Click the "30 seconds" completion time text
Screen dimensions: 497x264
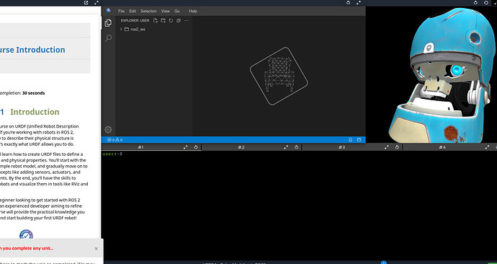click(x=33, y=93)
